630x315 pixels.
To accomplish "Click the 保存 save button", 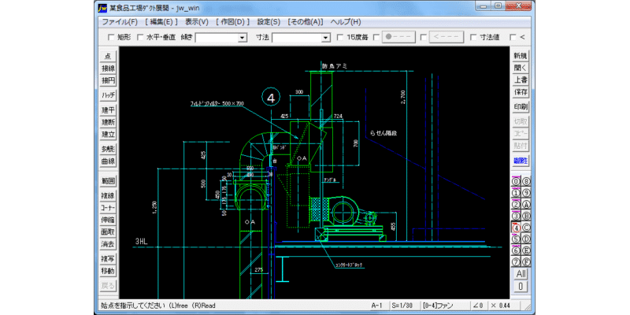I will click(521, 92).
